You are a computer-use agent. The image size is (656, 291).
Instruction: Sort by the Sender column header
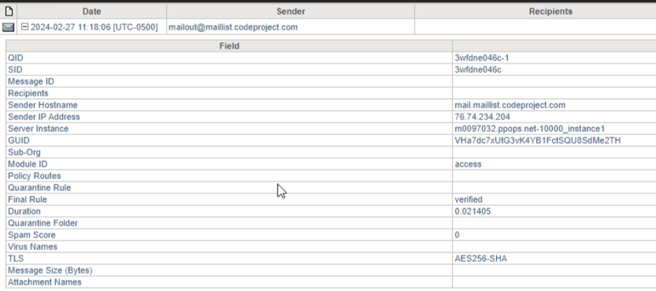291,12
